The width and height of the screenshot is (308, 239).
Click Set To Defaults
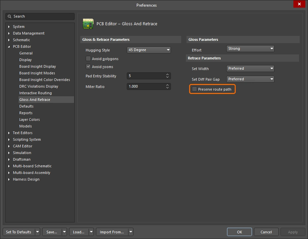(18, 232)
